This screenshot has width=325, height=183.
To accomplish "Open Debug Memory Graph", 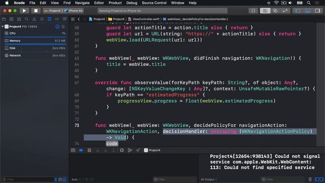I will pos(130,150).
